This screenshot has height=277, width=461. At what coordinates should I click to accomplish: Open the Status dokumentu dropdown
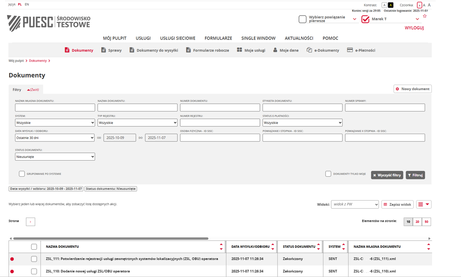click(55, 157)
